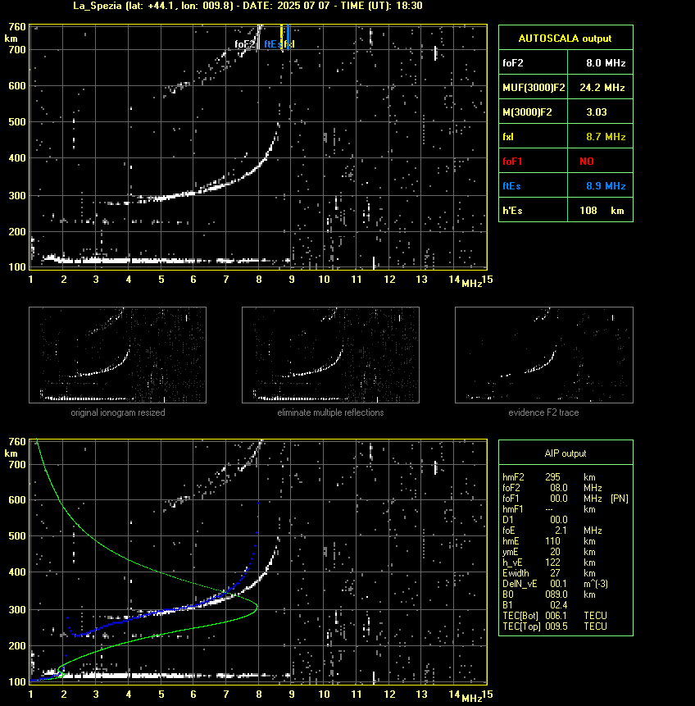Click the DelN_vE 00.1 entry
Screen dimensions: 695x706
(555, 584)
